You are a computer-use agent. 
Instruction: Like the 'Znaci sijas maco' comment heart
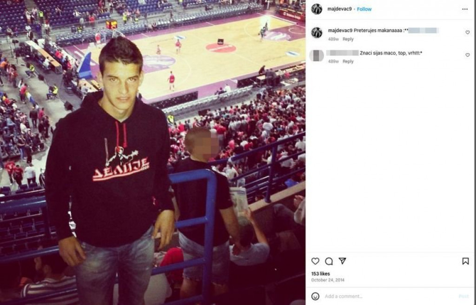click(468, 55)
